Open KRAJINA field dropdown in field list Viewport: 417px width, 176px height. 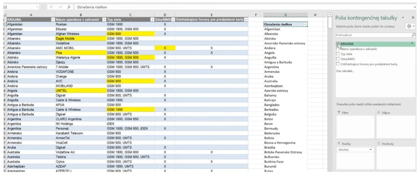pos(412,43)
